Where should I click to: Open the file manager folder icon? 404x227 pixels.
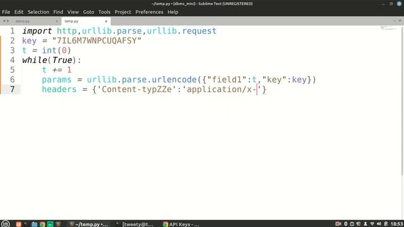[34, 224]
